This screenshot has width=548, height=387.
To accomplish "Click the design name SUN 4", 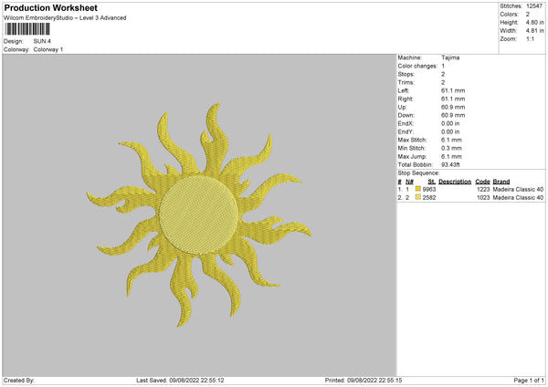I will tap(42, 41).
